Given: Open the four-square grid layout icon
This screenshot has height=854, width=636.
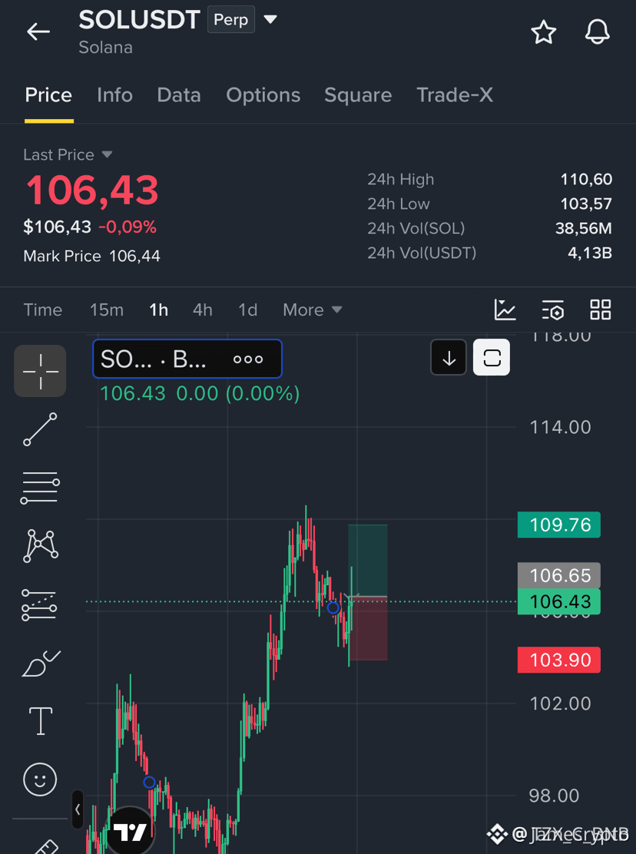Looking at the screenshot, I should [601, 310].
